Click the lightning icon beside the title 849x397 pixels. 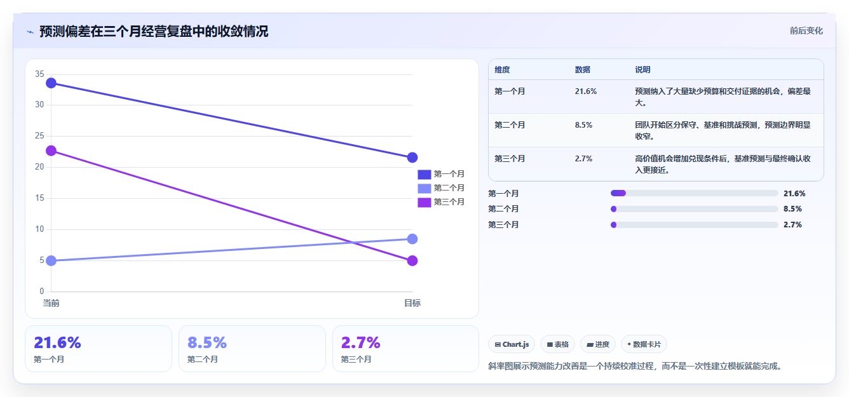[30, 32]
